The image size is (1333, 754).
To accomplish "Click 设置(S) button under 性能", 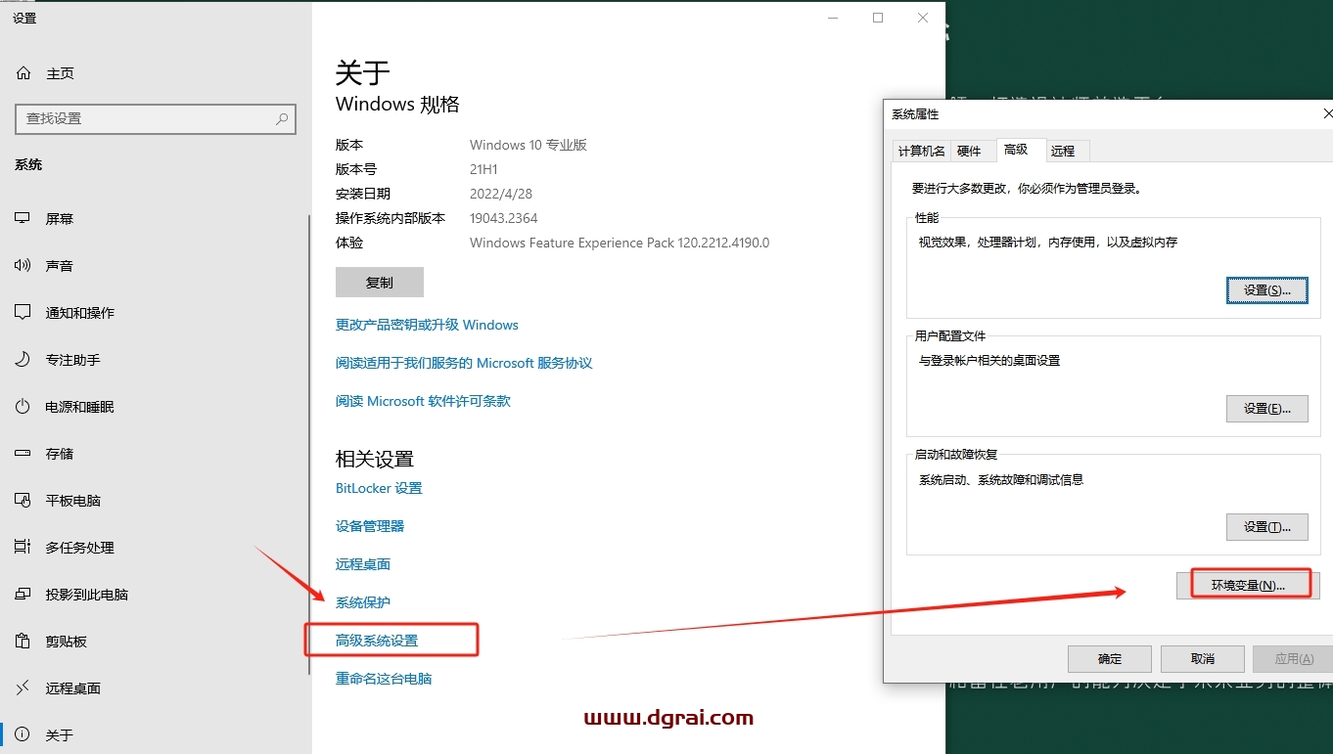I will tap(1267, 290).
